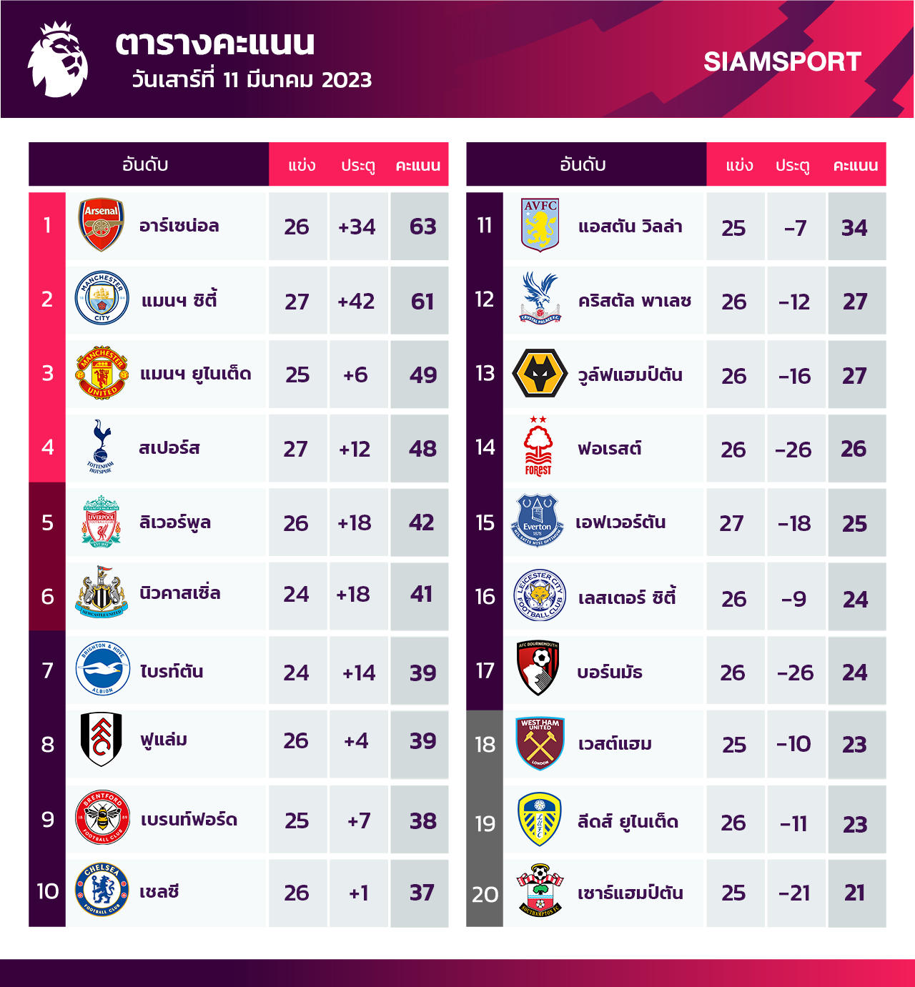Screen dimensions: 915x987
Task: Click the Brighton & Hove Albion badge
Action: [102, 669]
